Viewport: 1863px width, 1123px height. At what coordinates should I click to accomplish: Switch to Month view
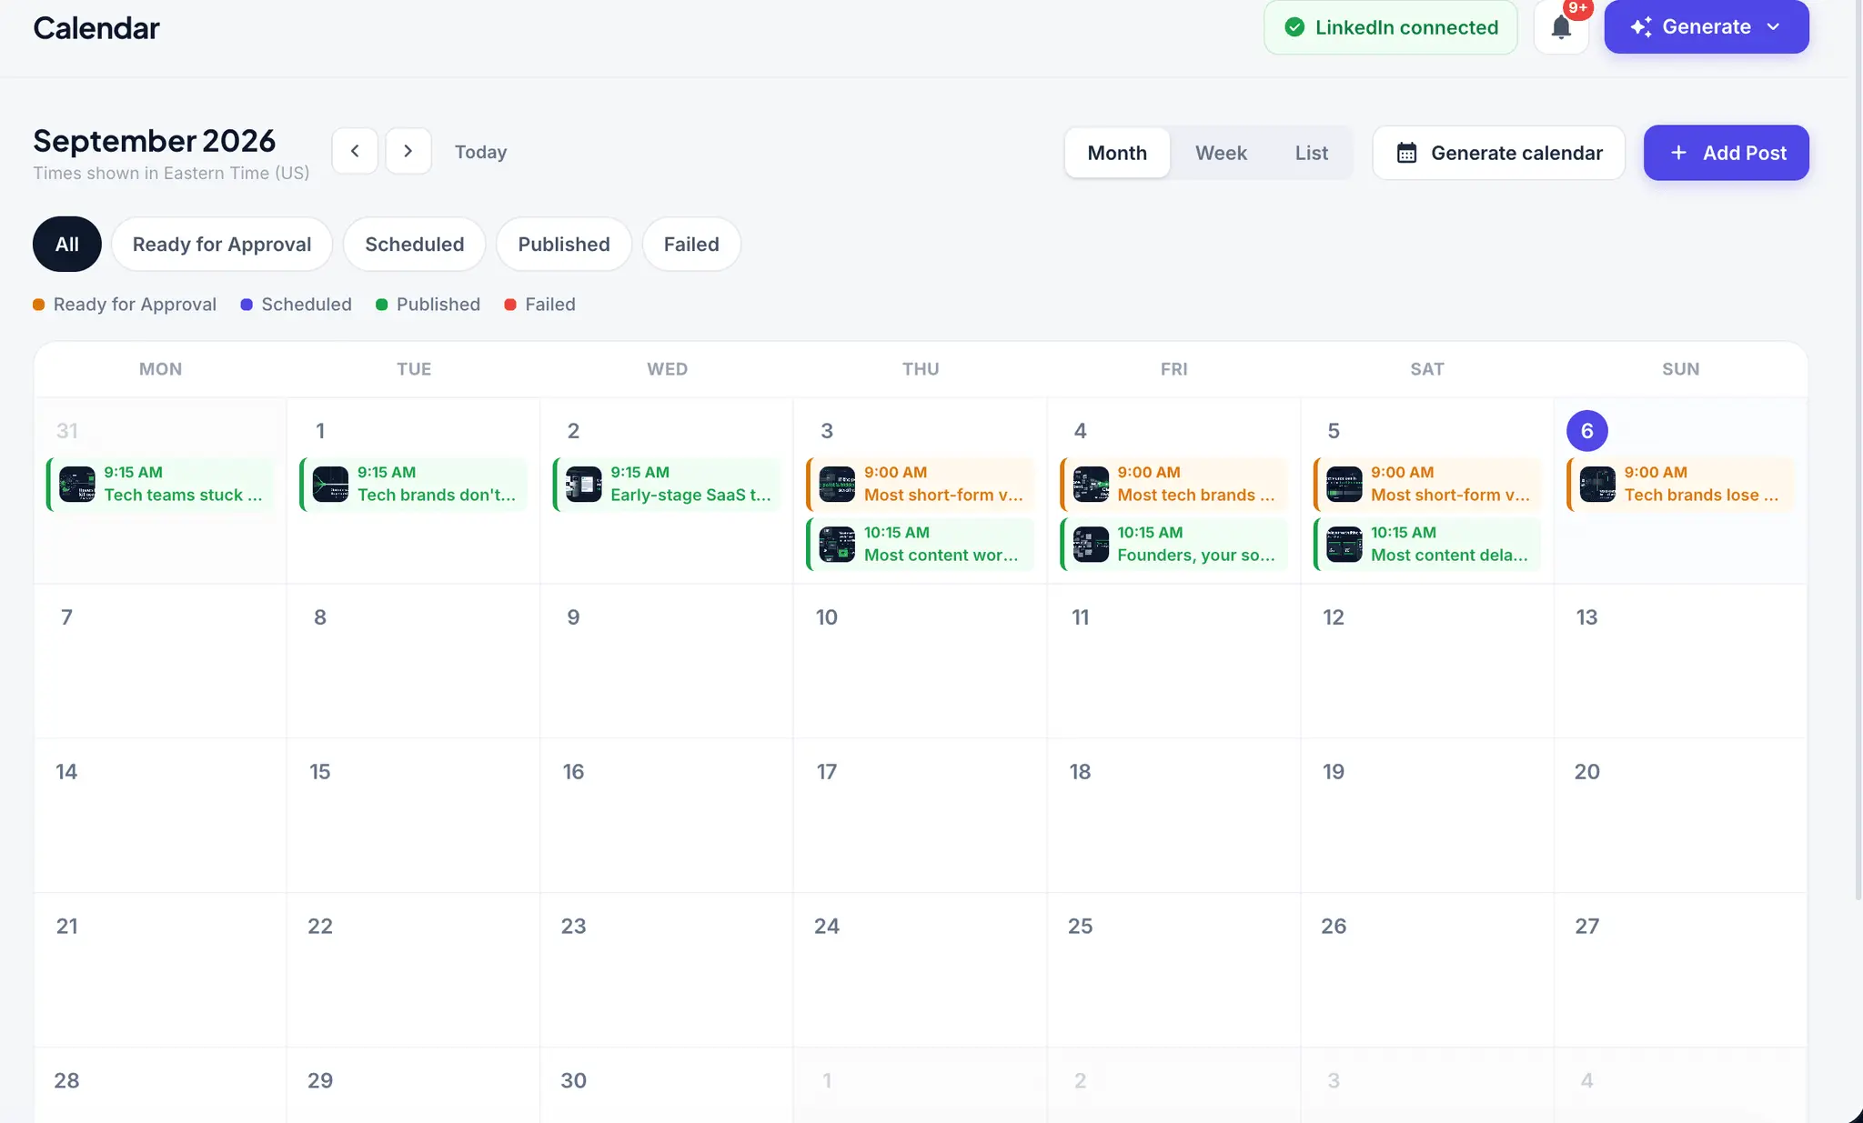click(x=1117, y=153)
